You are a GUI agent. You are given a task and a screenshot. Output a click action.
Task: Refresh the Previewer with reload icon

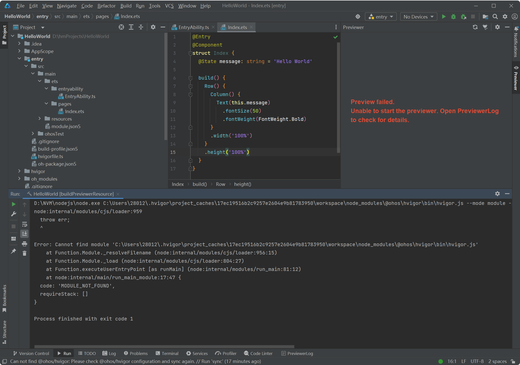(x=475, y=27)
